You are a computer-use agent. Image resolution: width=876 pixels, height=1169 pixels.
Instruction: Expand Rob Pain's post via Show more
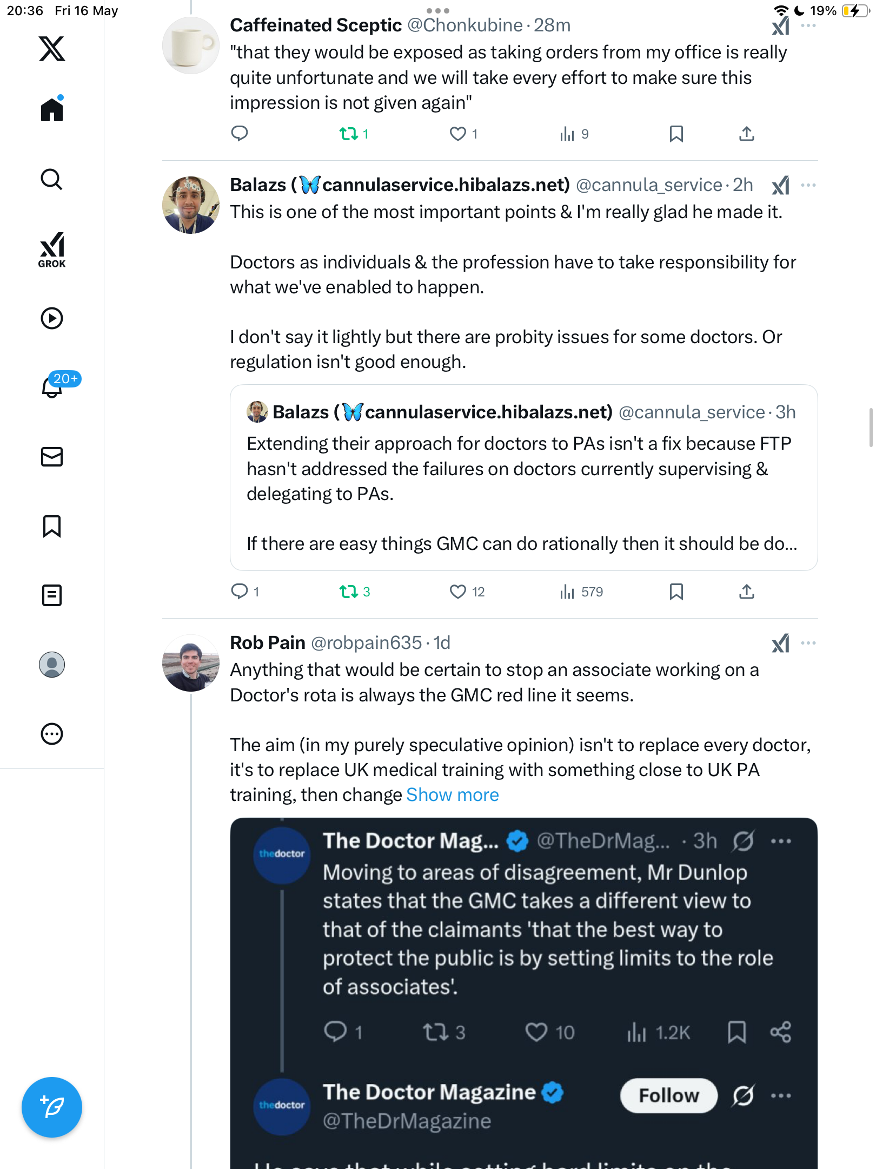(452, 794)
